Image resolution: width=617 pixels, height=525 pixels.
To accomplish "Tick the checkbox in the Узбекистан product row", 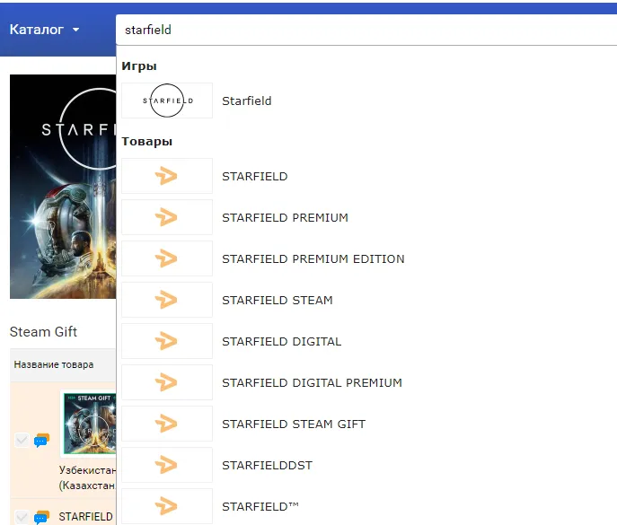I will pyautogui.click(x=22, y=441).
